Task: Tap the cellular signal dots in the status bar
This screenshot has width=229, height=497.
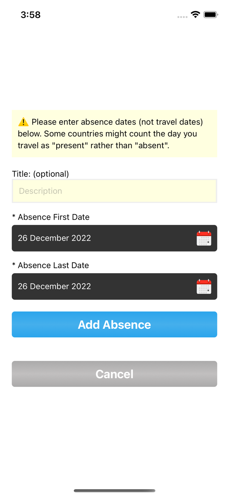Action: pyautogui.click(x=182, y=17)
